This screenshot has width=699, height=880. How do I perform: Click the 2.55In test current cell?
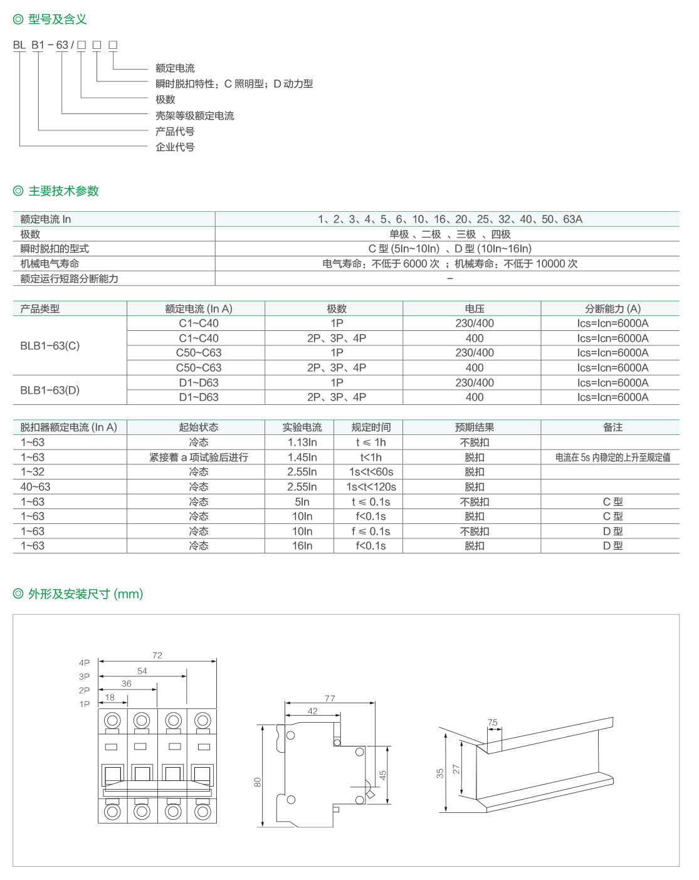[x=303, y=471]
